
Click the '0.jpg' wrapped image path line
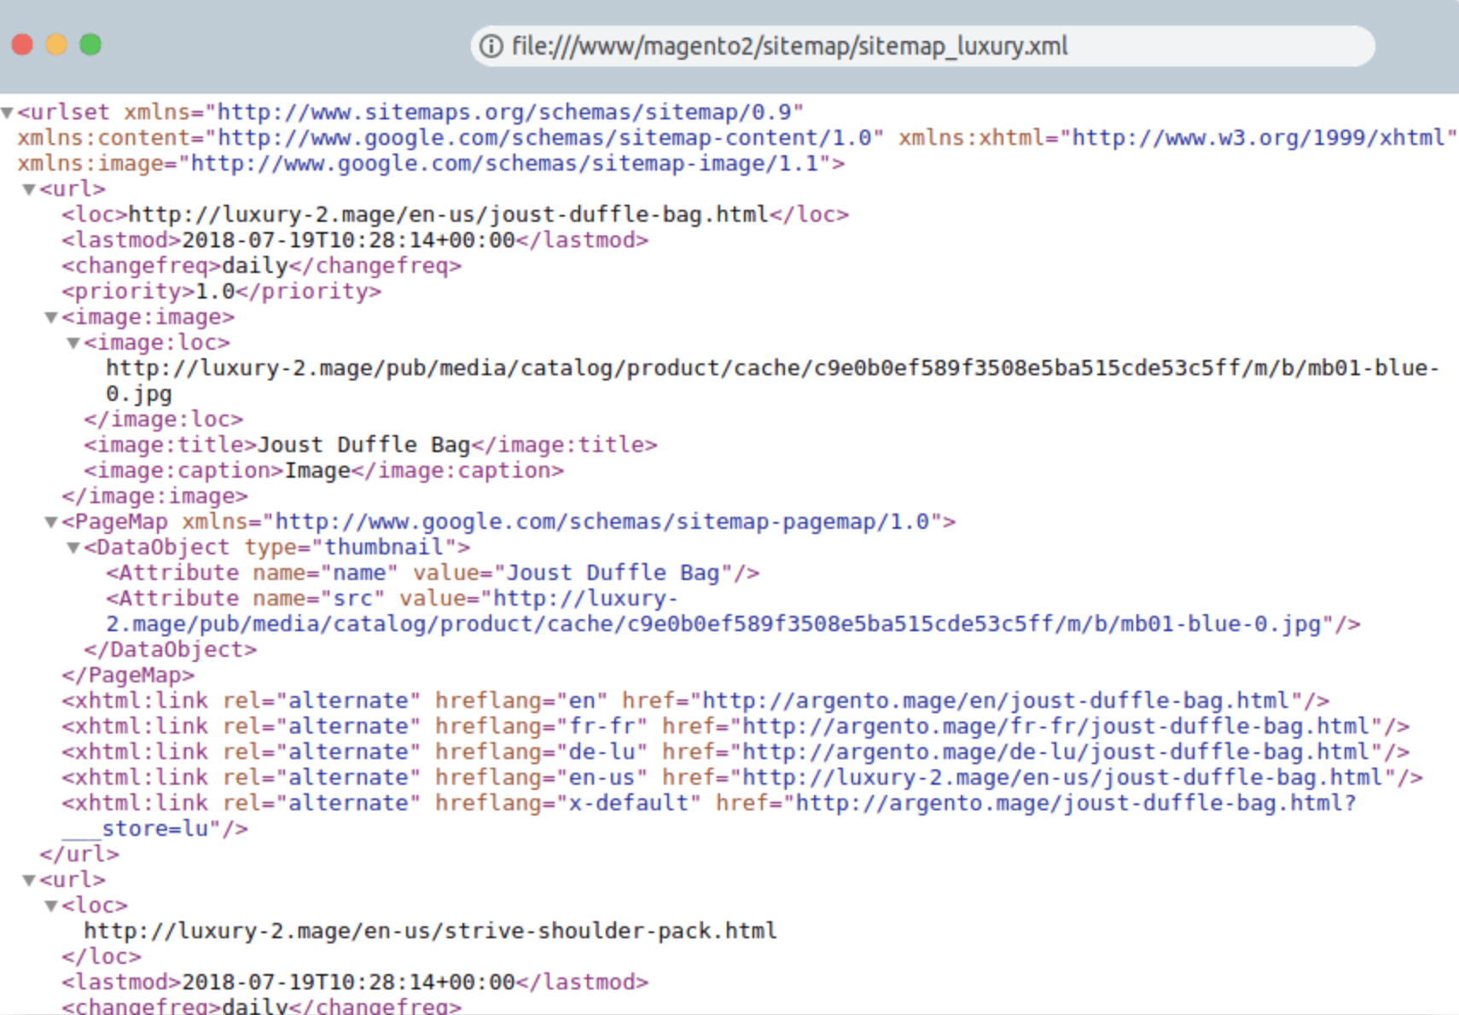(139, 394)
